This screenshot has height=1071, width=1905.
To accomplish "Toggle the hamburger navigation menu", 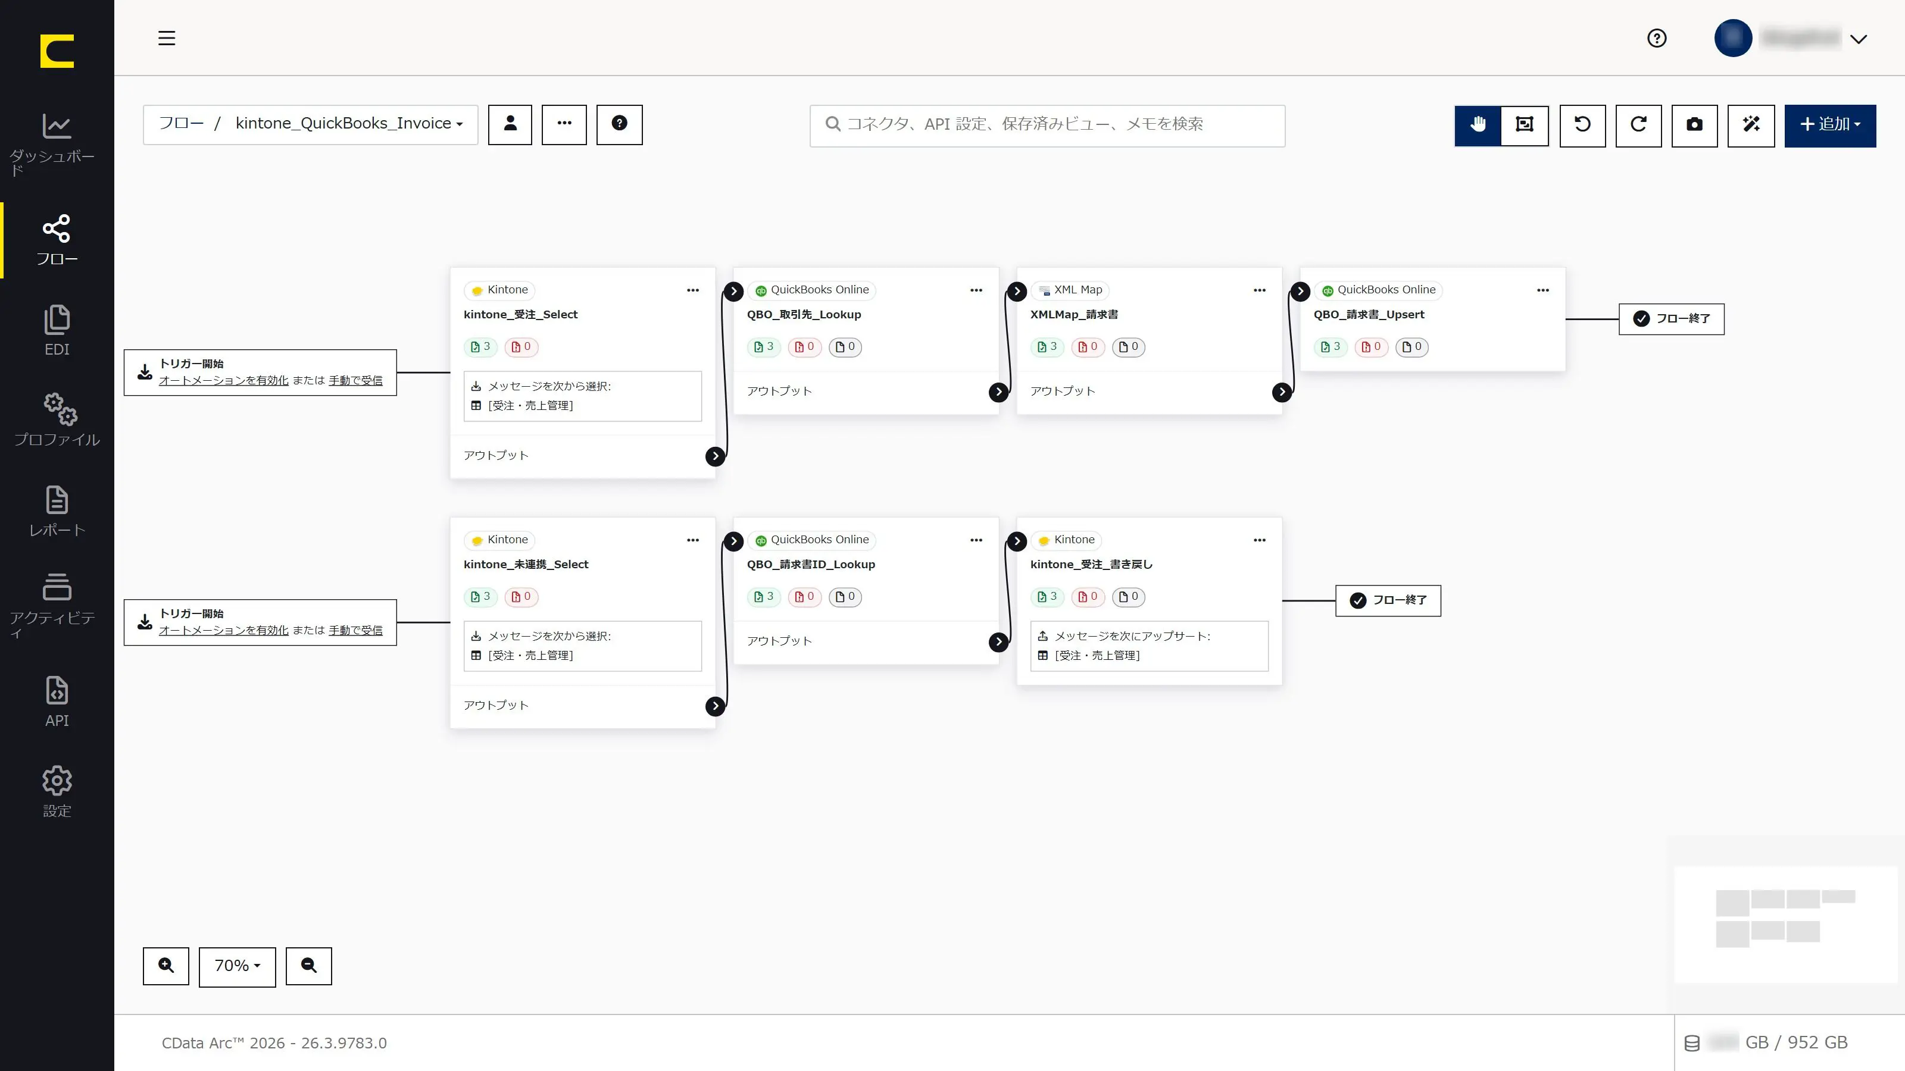I will click(x=167, y=37).
